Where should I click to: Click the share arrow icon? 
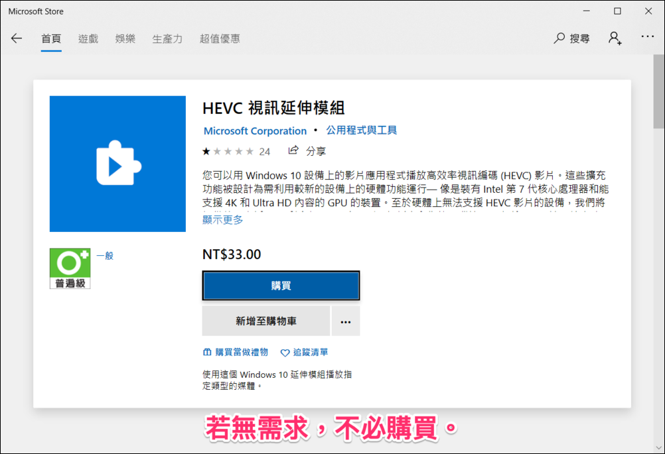tap(293, 150)
